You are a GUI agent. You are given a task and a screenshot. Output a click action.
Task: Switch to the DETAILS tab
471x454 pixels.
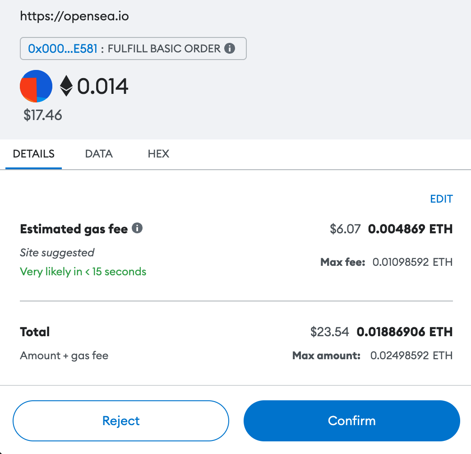[34, 154]
